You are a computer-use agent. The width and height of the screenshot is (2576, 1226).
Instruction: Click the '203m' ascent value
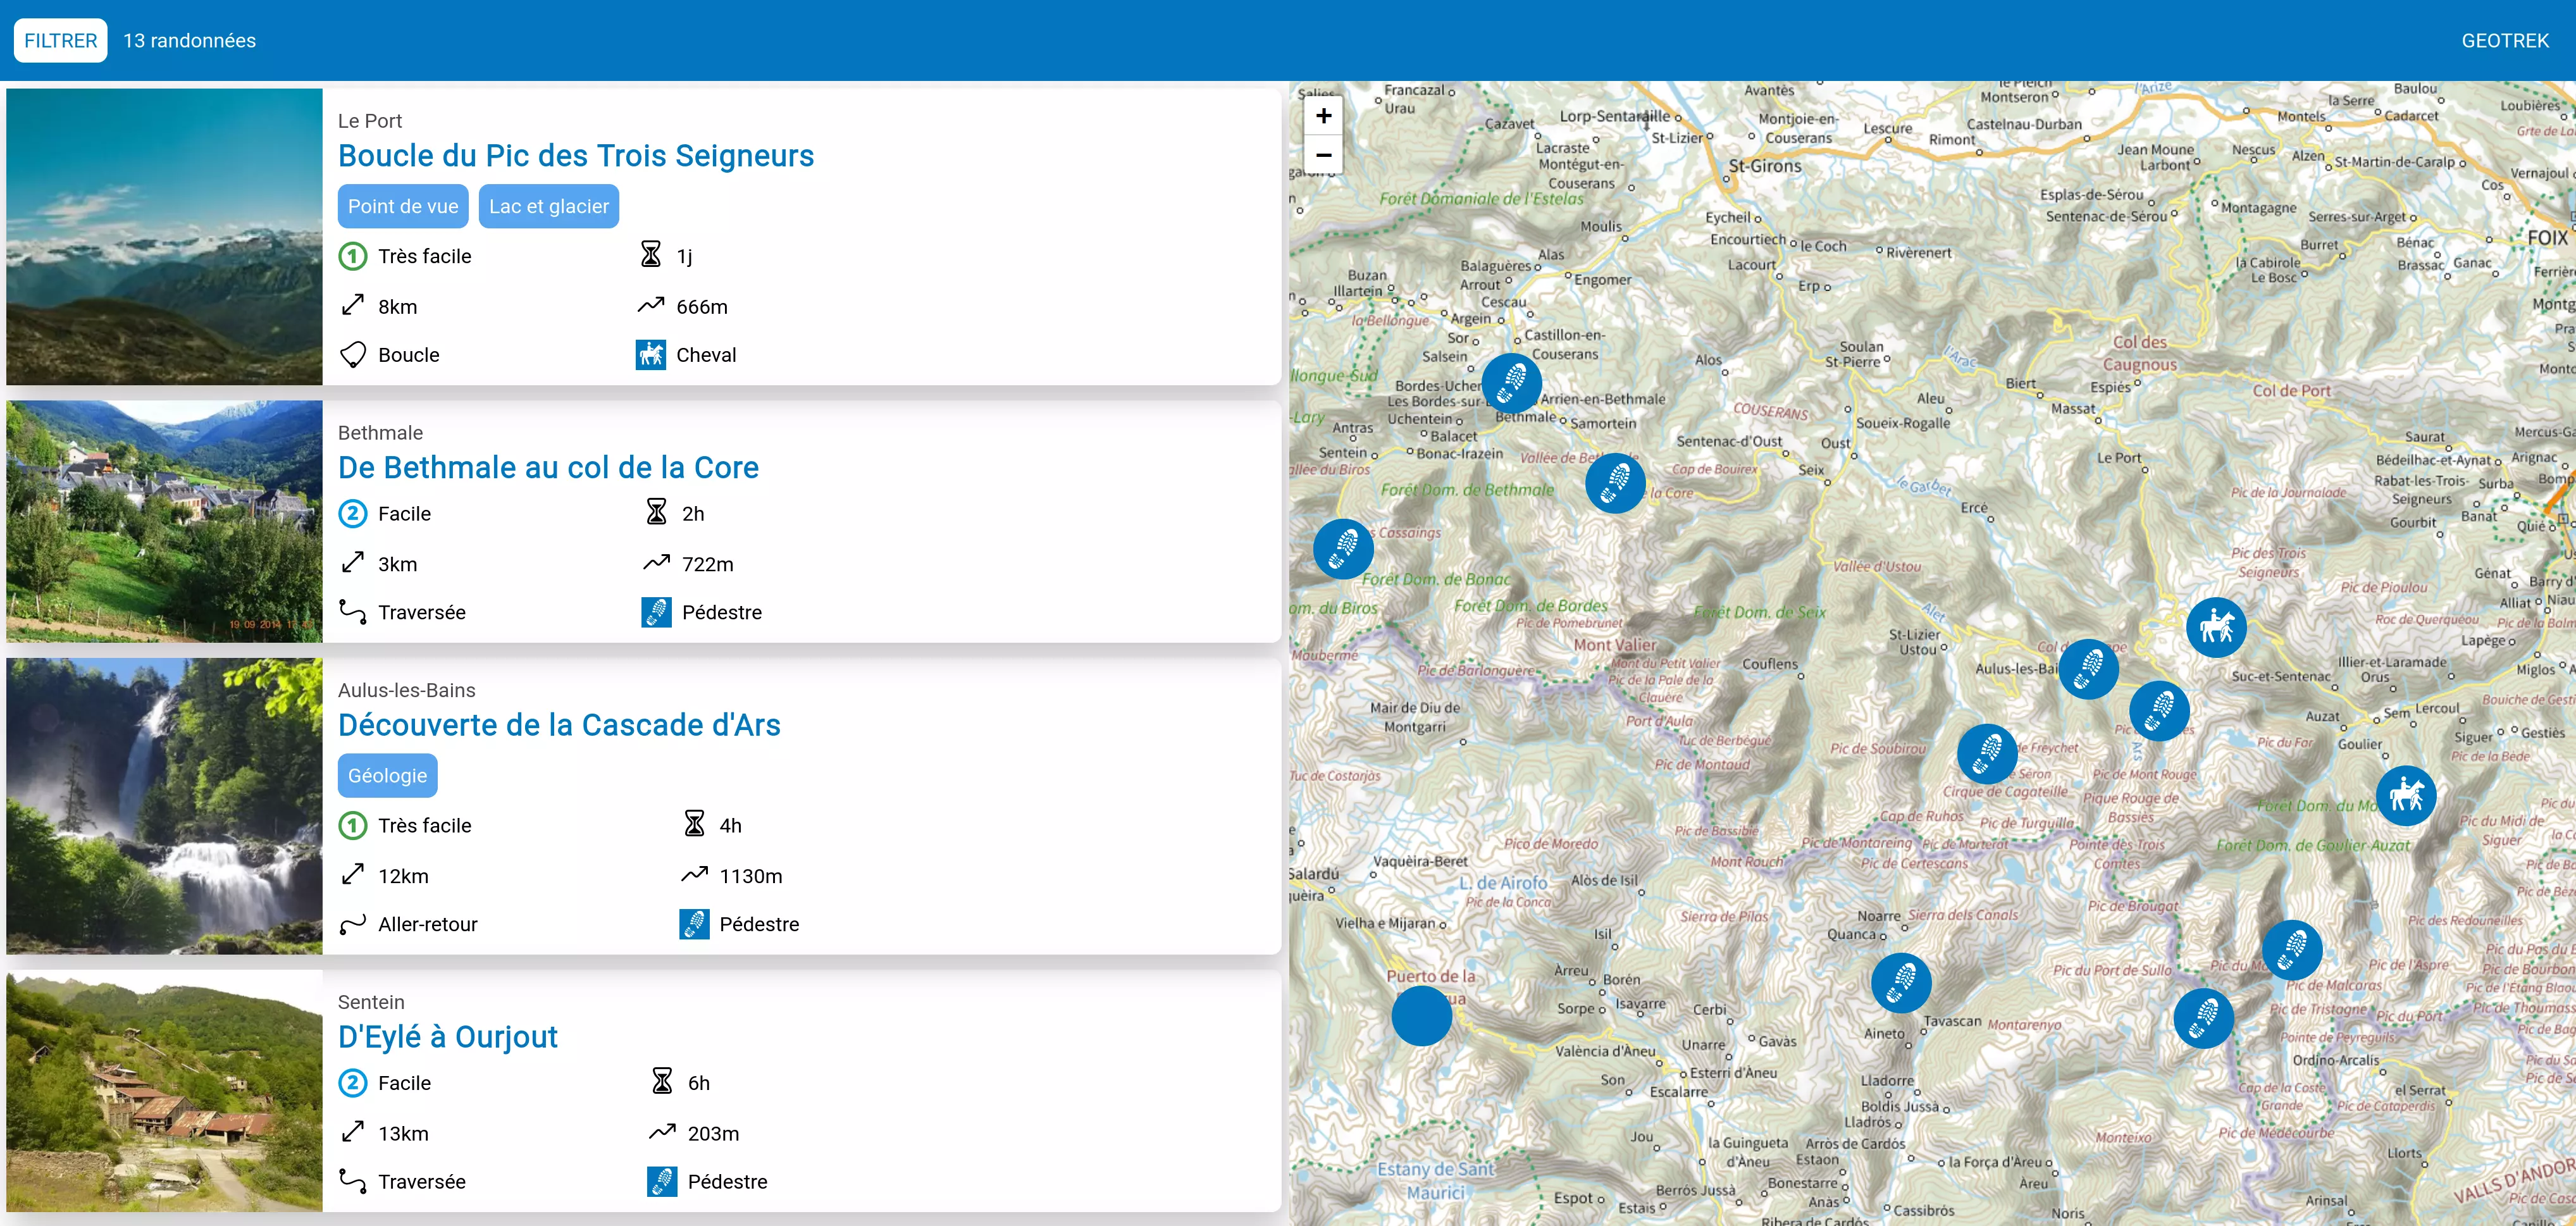point(713,1134)
